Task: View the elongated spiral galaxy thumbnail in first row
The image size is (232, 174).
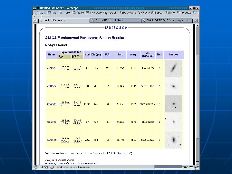Action: click(x=174, y=68)
